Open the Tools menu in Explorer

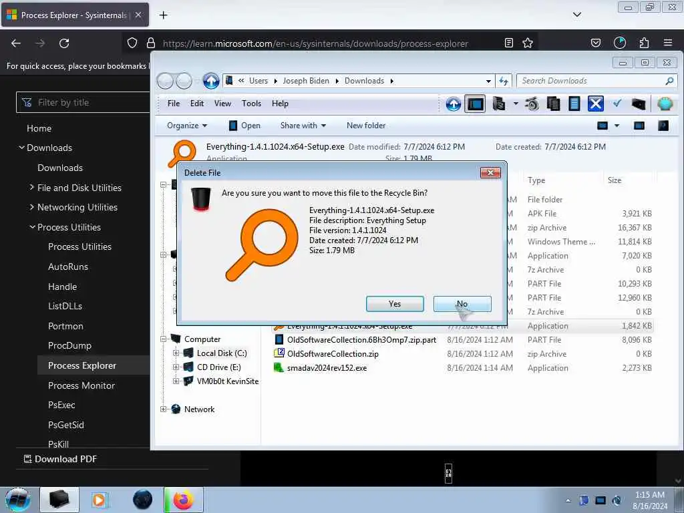[251, 104]
